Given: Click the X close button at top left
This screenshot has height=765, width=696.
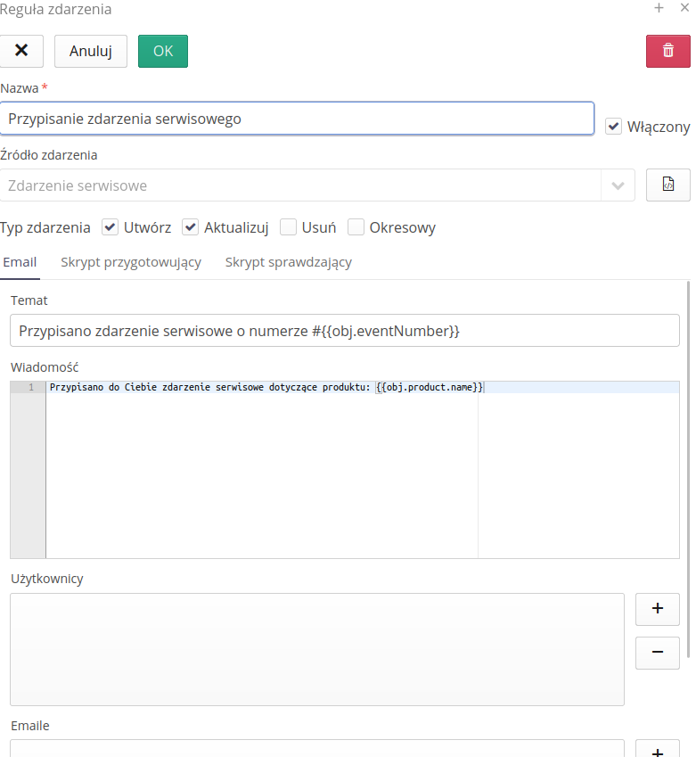Looking at the screenshot, I should pyautogui.click(x=22, y=51).
